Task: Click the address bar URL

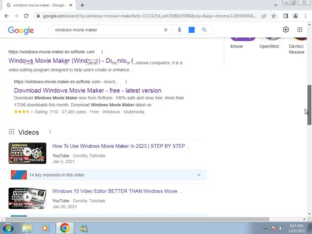Action: (x=149, y=16)
